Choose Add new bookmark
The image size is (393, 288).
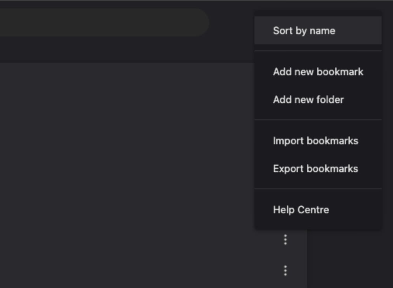click(x=318, y=72)
